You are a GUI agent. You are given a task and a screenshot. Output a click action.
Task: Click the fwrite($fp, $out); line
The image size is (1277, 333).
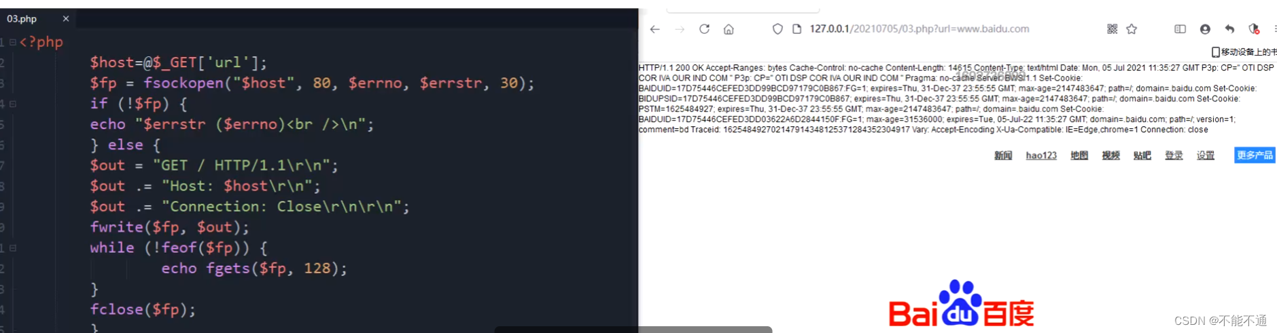coord(169,227)
